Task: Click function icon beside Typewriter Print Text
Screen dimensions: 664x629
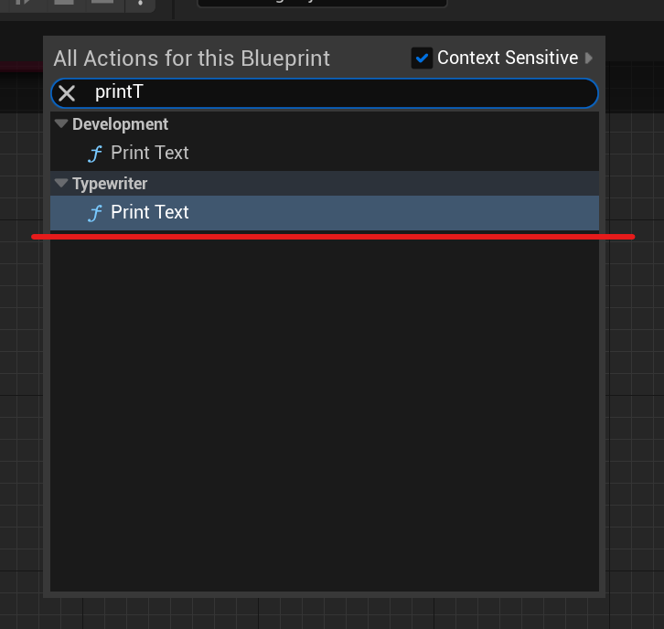Action: 95,212
